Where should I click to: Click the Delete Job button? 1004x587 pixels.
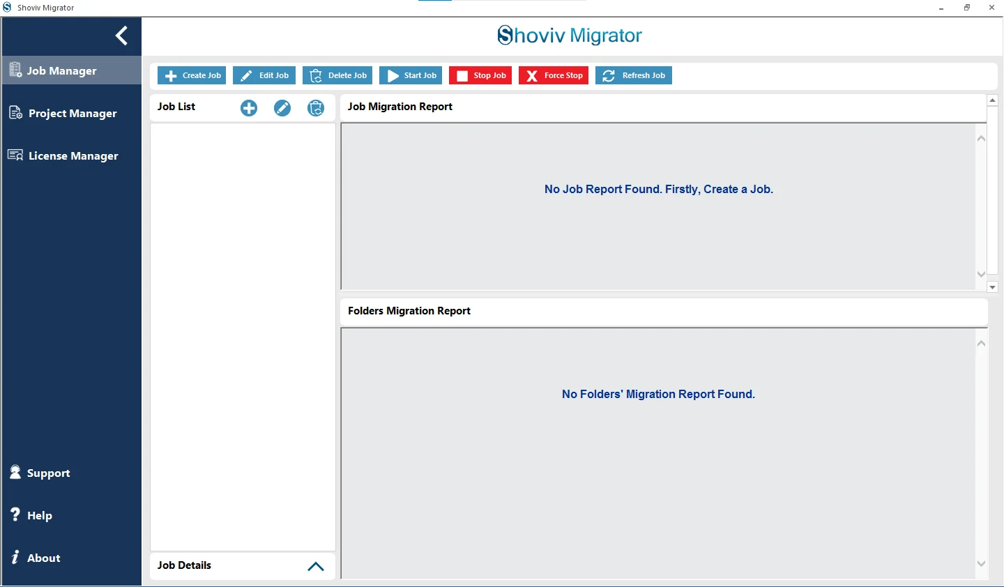click(337, 75)
